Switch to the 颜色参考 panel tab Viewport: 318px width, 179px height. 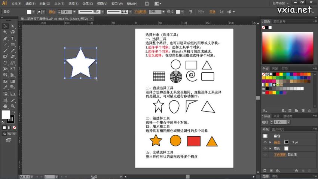point(279,21)
